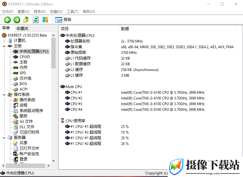
Task: Select the CPU #3 row
Action: coord(150,104)
